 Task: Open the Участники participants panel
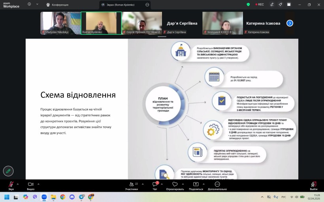132,186
